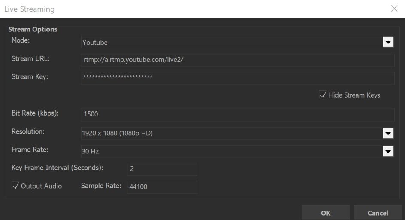
Task: Toggle the Hide Stream Keys checkbox
Action: pyautogui.click(x=323, y=95)
